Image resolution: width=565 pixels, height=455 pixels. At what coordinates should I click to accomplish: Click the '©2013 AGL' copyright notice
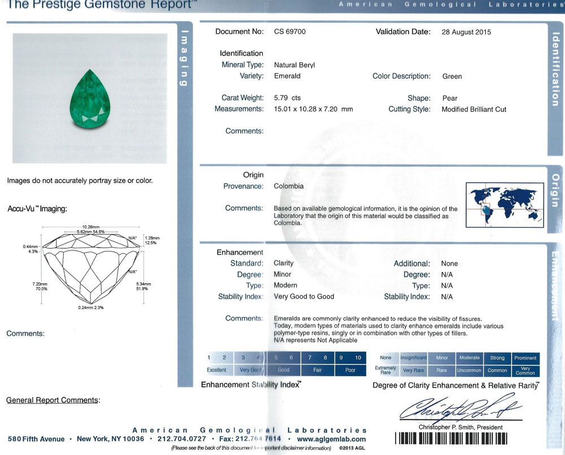pyautogui.click(x=352, y=448)
